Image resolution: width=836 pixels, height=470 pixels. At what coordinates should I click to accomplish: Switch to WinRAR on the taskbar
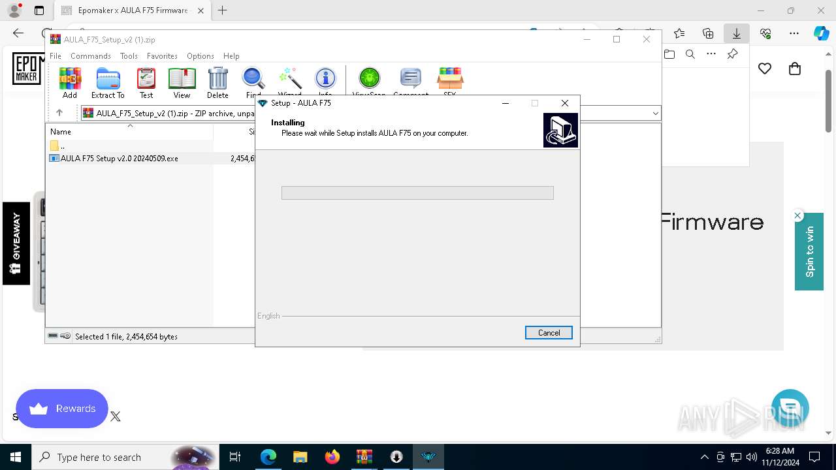pyautogui.click(x=364, y=457)
